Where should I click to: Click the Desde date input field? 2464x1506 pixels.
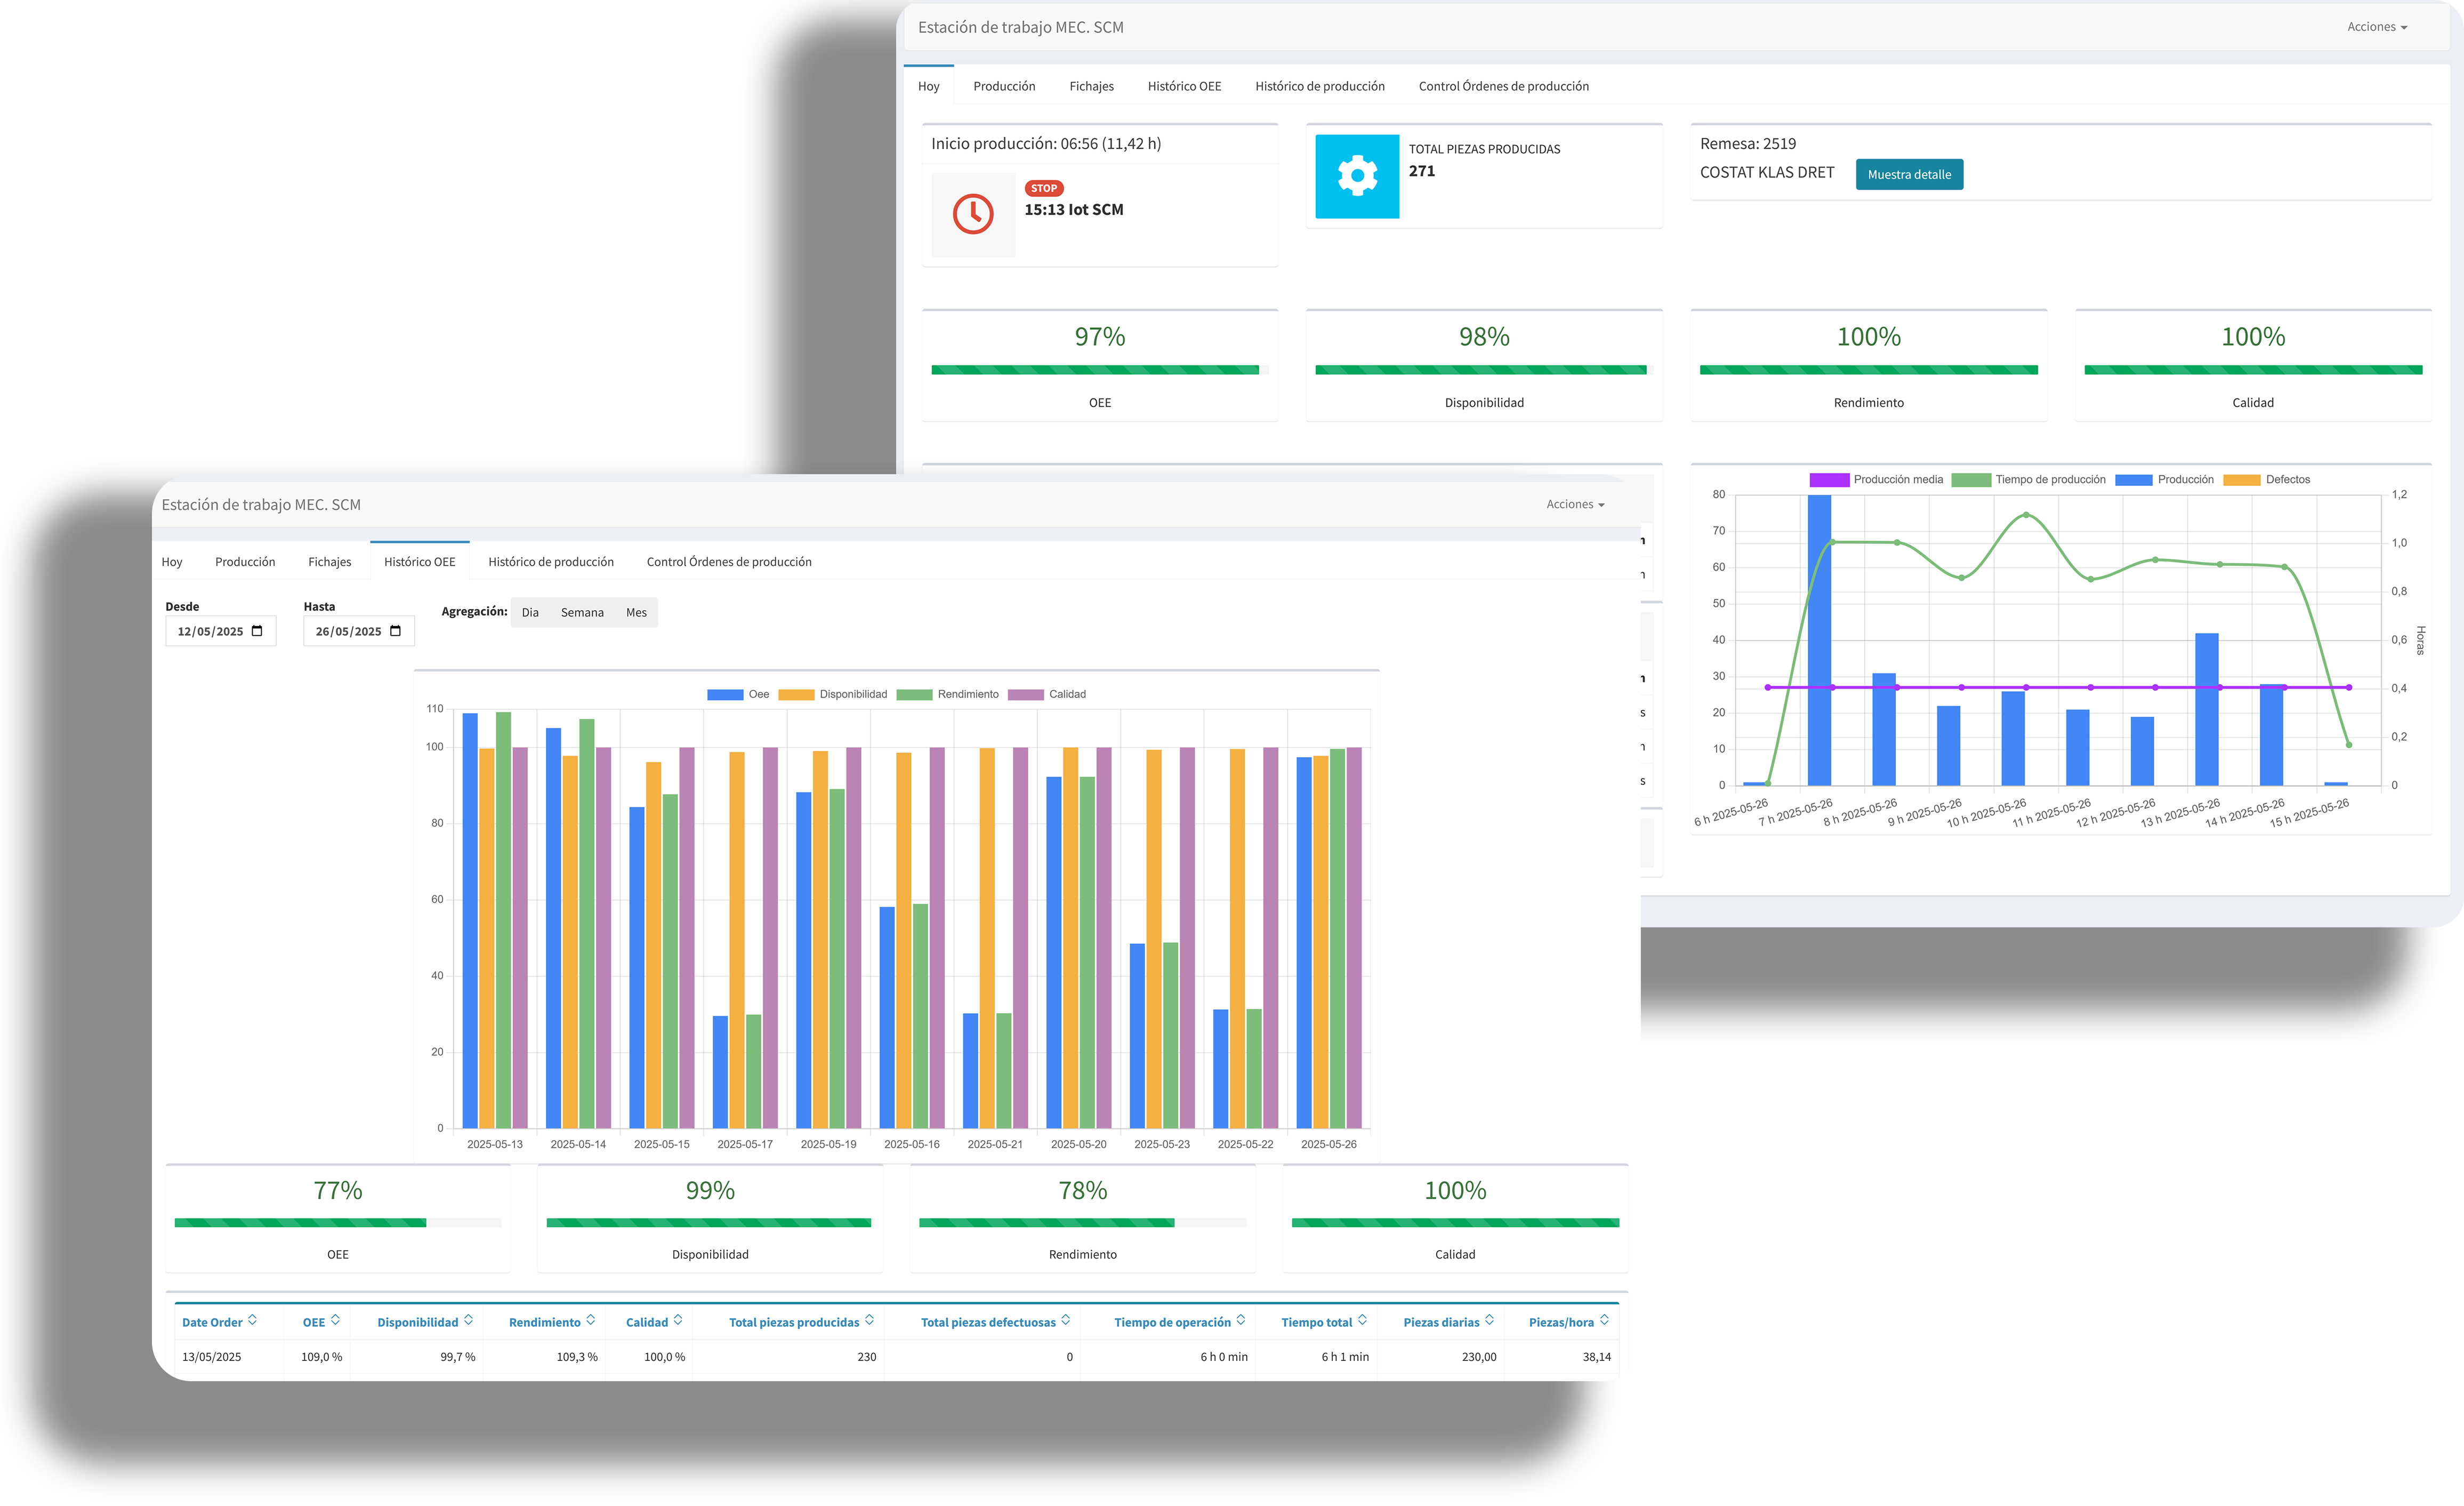210,631
